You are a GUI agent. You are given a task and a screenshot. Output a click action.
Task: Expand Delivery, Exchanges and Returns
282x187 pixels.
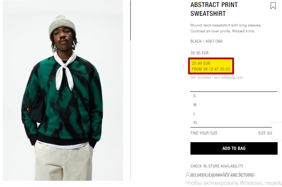222,175
